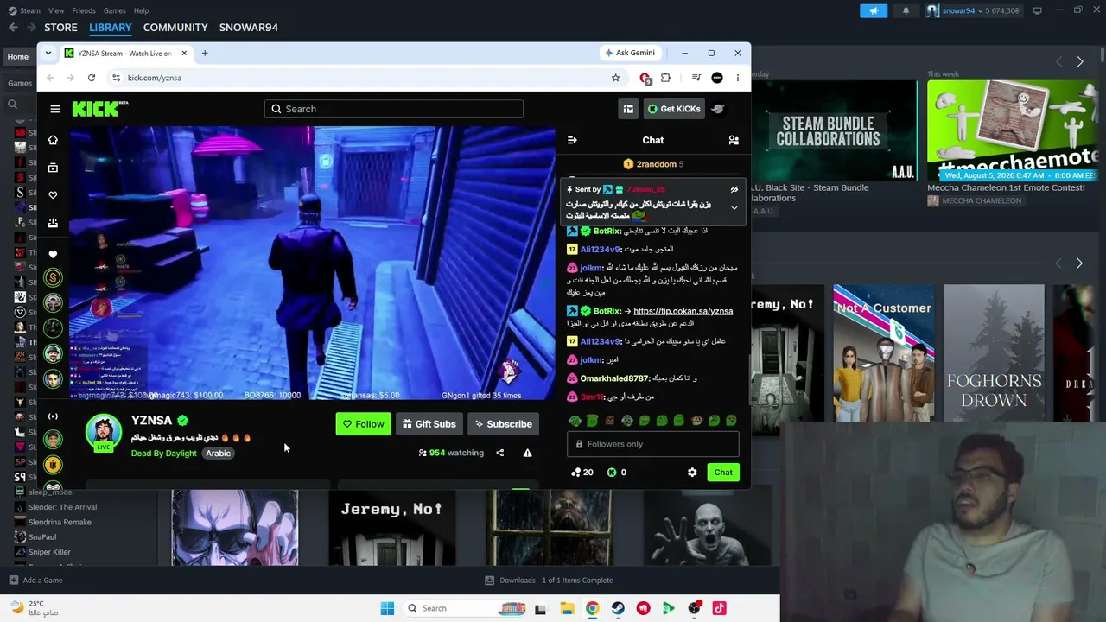Viewport: 1106px width, 622px height.
Task: Reload the kick.com page
Action: click(x=92, y=78)
